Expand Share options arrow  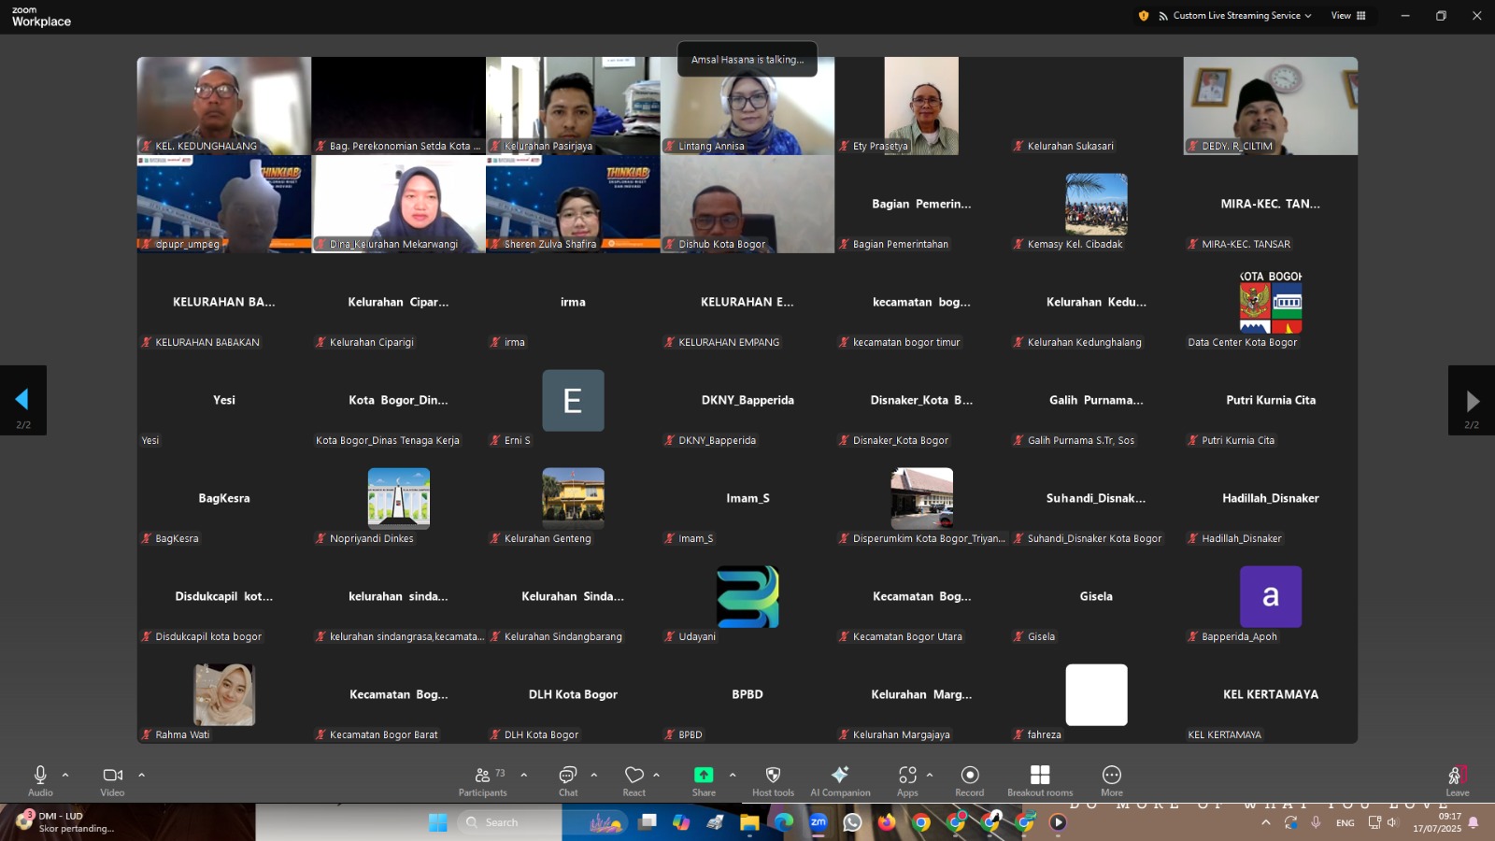point(733,775)
